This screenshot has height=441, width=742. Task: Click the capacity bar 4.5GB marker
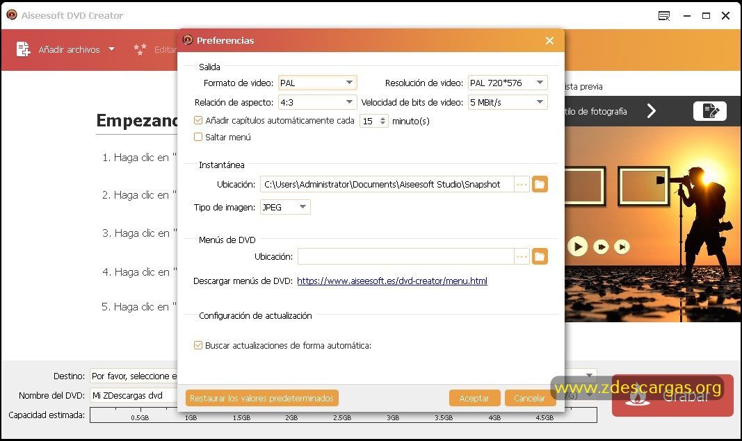coord(545,418)
